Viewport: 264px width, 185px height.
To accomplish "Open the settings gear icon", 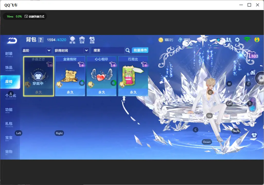I will click(237, 40).
